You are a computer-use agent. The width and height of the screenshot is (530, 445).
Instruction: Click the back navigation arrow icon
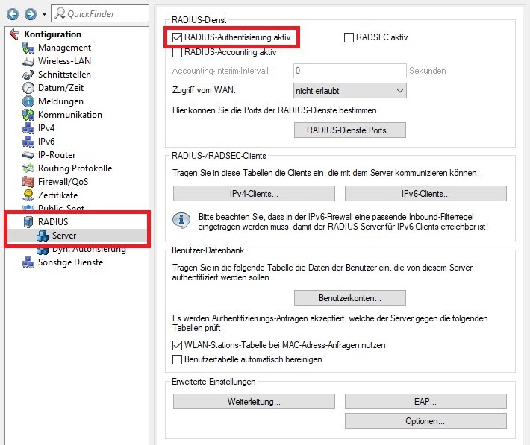tap(12, 14)
